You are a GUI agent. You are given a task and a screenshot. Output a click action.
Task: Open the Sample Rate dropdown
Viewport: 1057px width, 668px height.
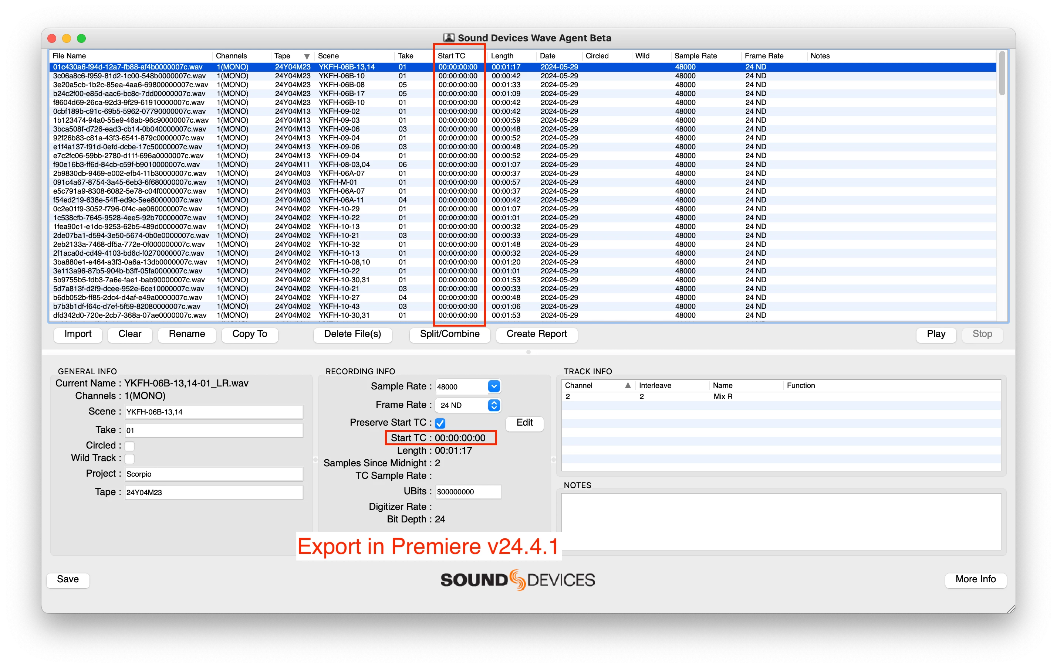494,386
